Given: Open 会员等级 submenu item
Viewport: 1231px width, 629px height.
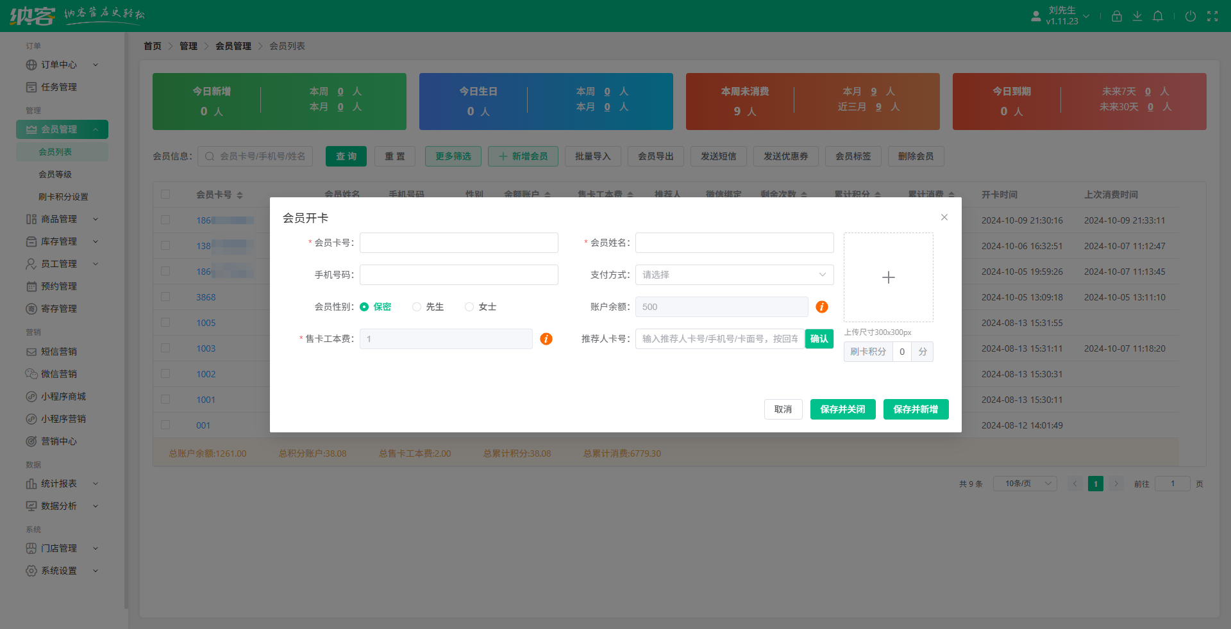Looking at the screenshot, I should coord(55,174).
